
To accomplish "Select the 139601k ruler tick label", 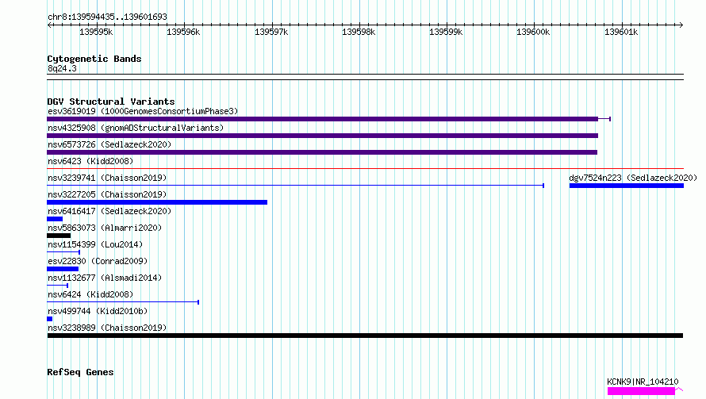I will point(621,32).
